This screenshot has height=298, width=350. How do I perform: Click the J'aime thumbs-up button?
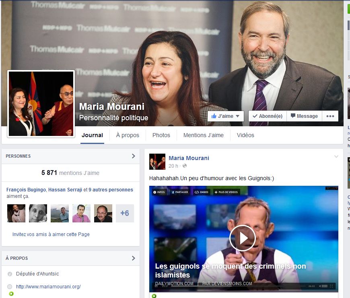(x=225, y=116)
